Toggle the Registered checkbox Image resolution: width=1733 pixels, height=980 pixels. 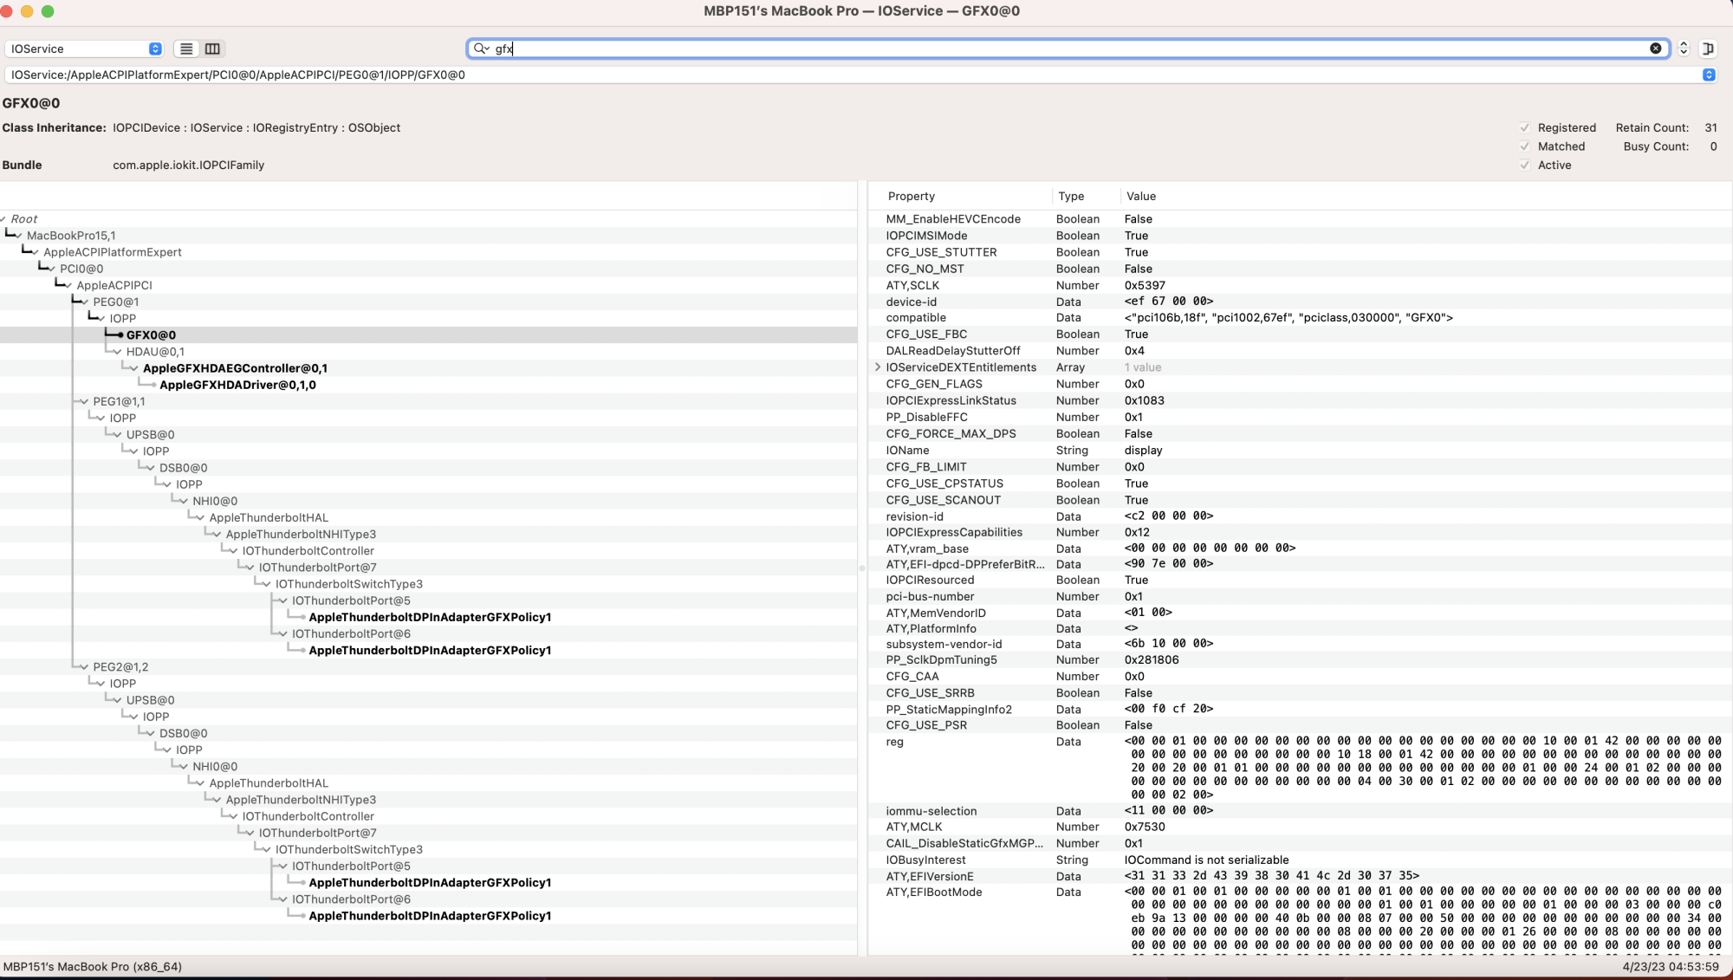tap(1525, 127)
